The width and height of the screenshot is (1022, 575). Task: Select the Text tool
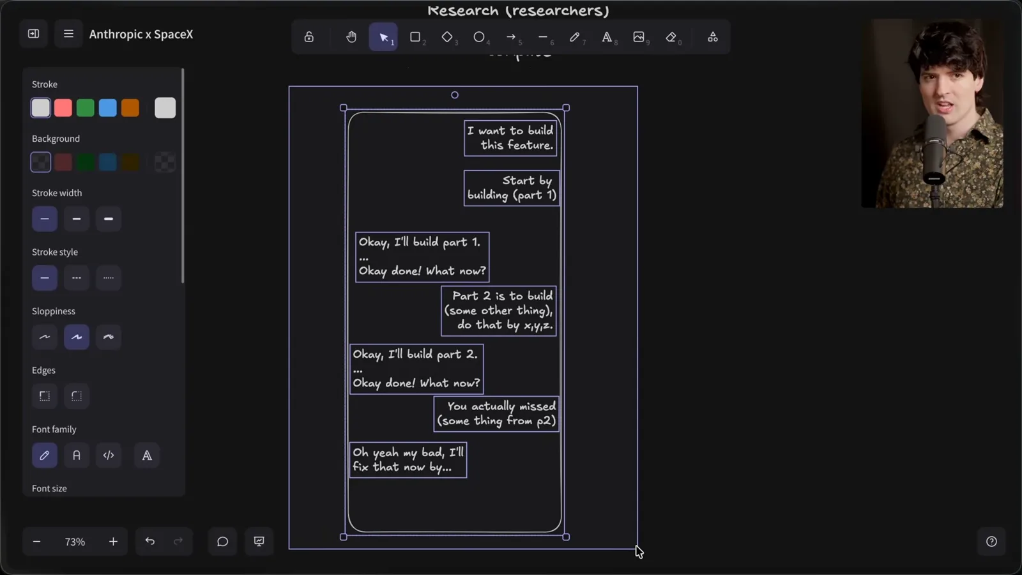tap(607, 37)
